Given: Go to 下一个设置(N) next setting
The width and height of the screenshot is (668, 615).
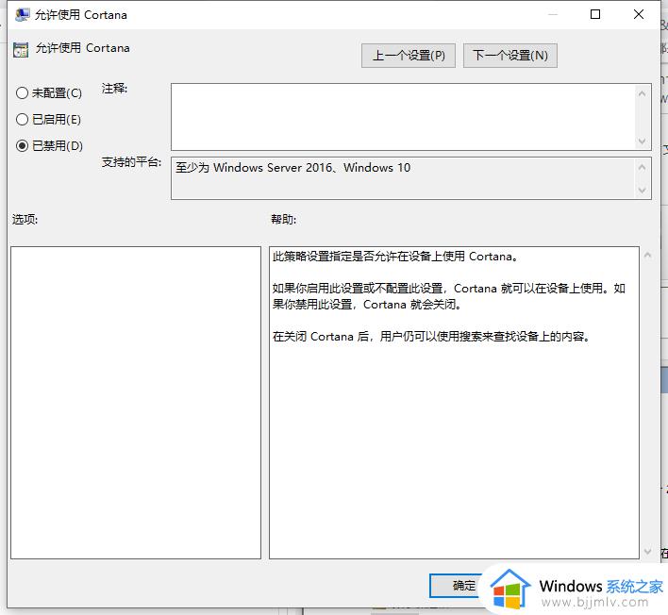Looking at the screenshot, I should [509, 56].
